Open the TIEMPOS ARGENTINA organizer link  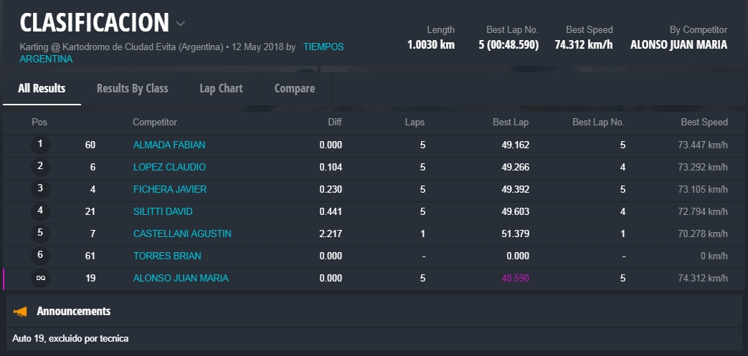click(x=323, y=47)
